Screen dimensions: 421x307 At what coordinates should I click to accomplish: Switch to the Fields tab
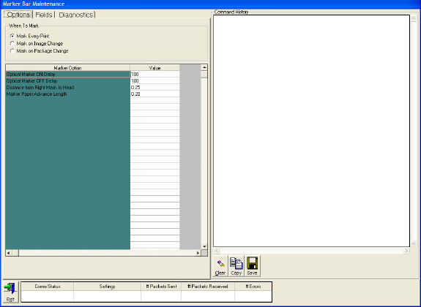pyautogui.click(x=44, y=15)
